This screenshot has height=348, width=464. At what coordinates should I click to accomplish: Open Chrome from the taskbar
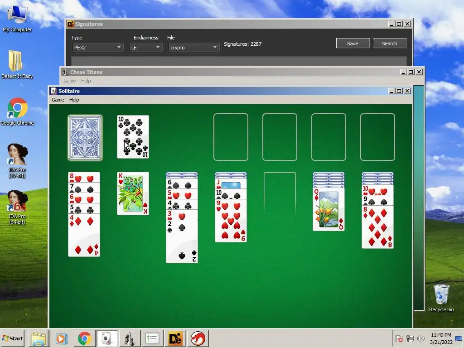[84, 338]
